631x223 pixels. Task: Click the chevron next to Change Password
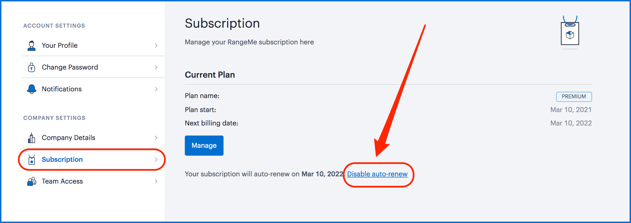[156, 67]
